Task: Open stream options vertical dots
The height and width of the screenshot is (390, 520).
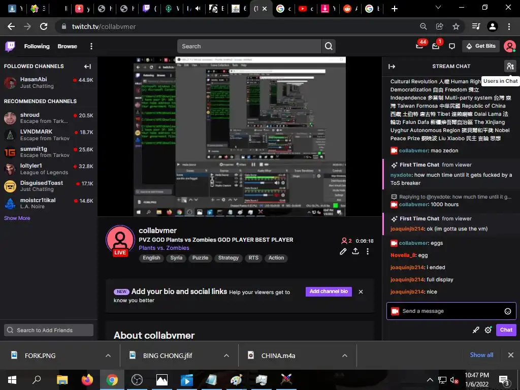Action: [368, 251]
